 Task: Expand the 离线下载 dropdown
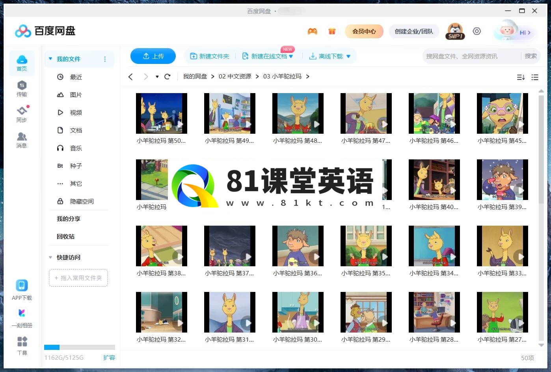point(348,56)
